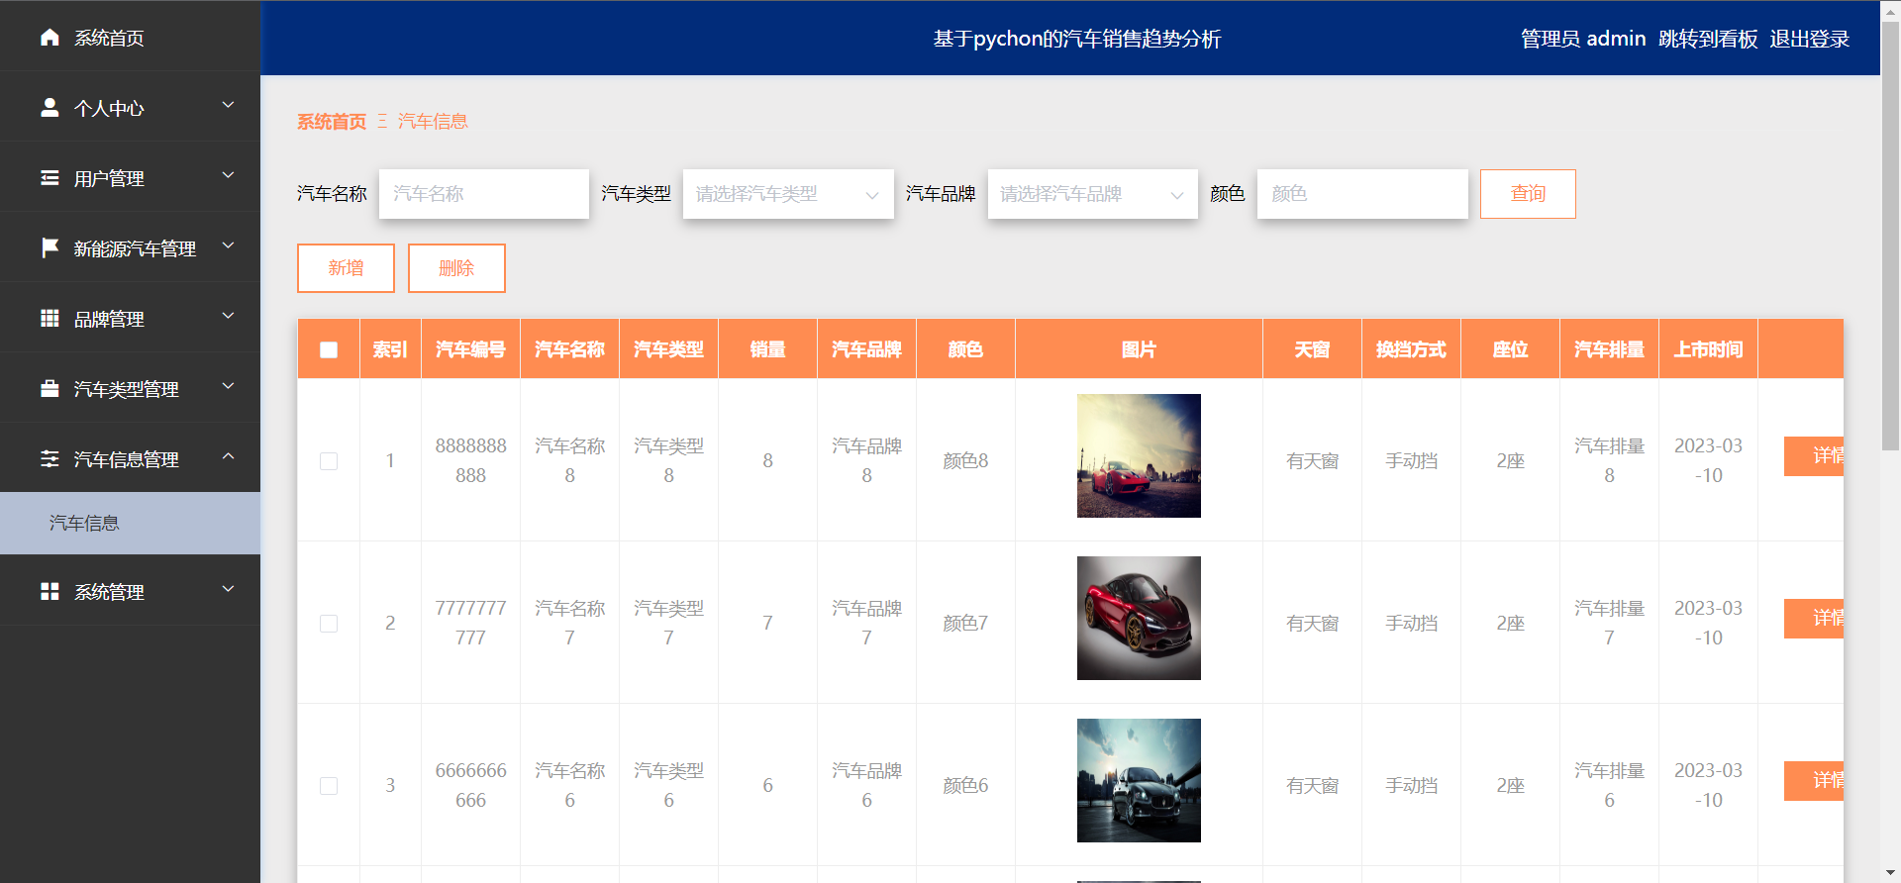Click the page vertical scrollbar thumb
Image resolution: width=1901 pixels, height=883 pixels.
(x=1890, y=238)
